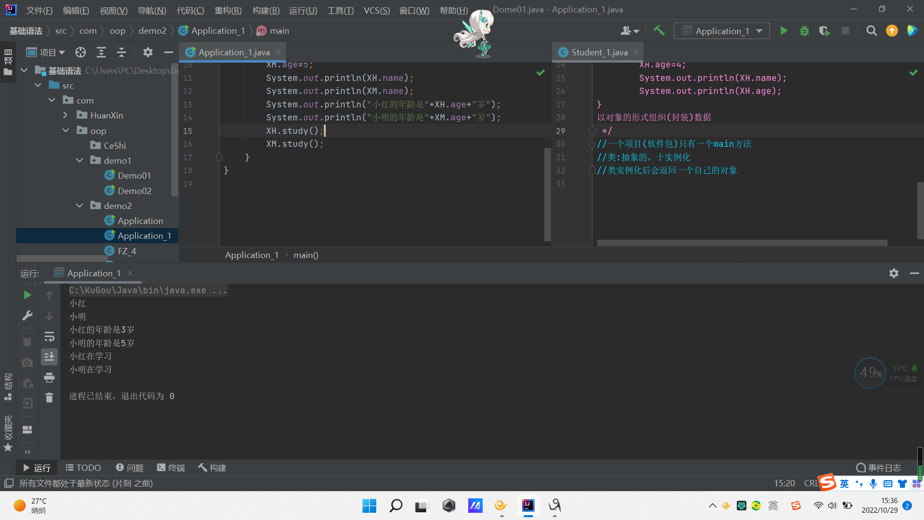Click horizontal scrollbar in Student_1 editor

point(742,243)
